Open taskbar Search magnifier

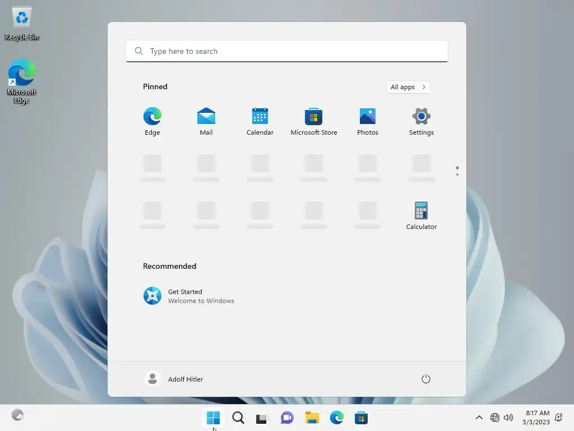coord(238,418)
